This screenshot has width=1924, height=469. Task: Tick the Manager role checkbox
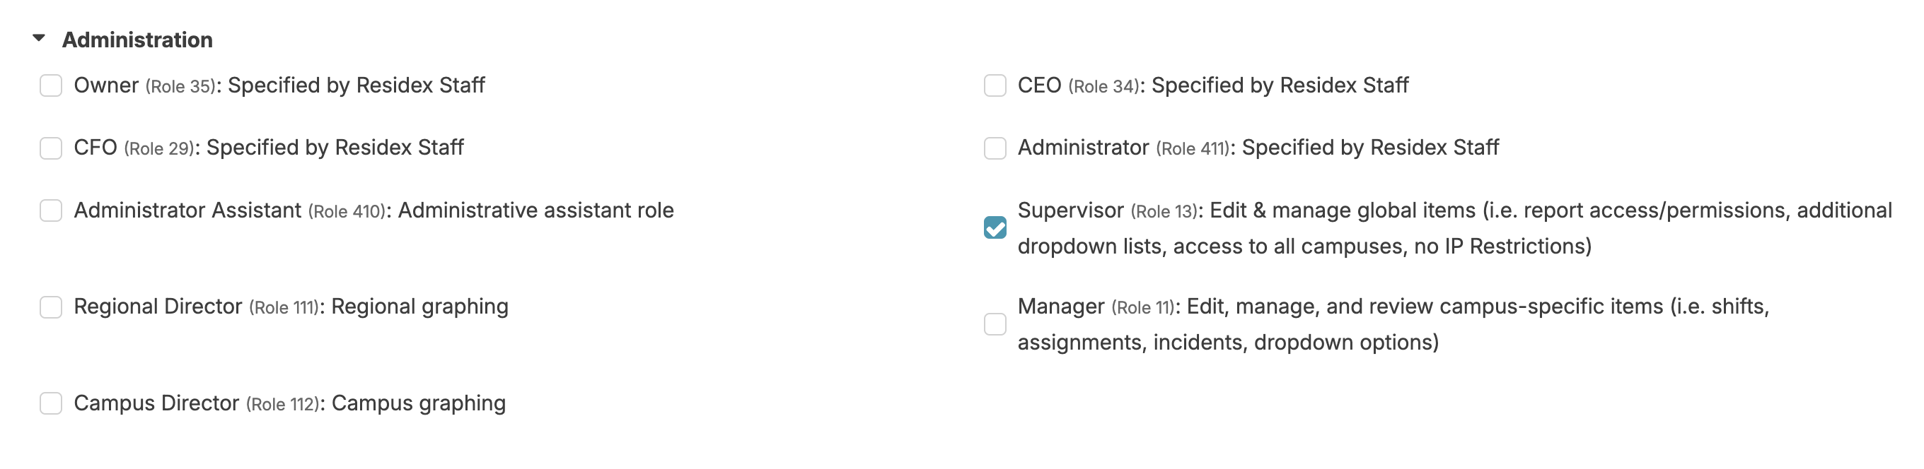pyautogui.click(x=995, y=324)
